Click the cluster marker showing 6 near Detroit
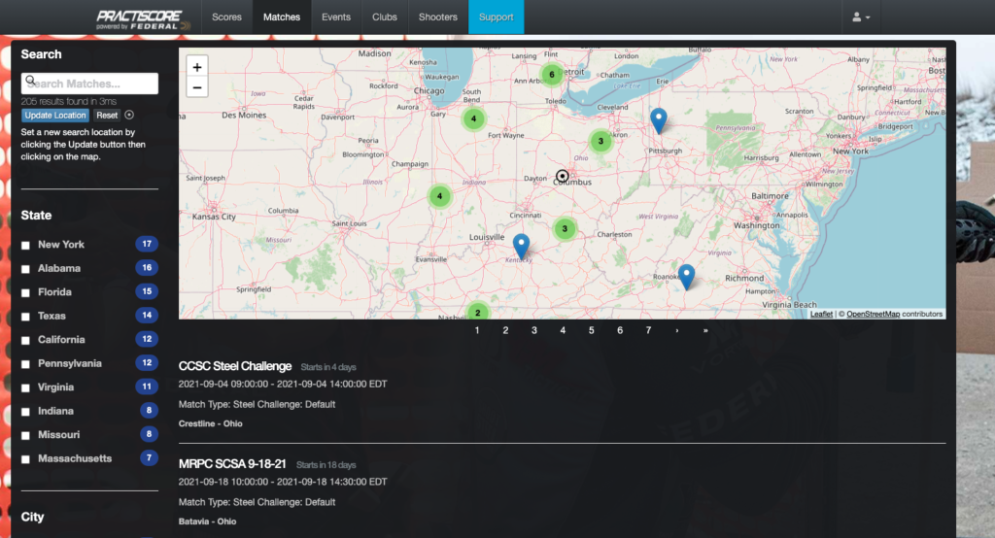The width and height of the screenshot is (995, 538). pyautogui.click(x=552, y=75)
